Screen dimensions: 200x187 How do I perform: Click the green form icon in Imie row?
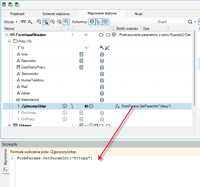click(81, 54)
